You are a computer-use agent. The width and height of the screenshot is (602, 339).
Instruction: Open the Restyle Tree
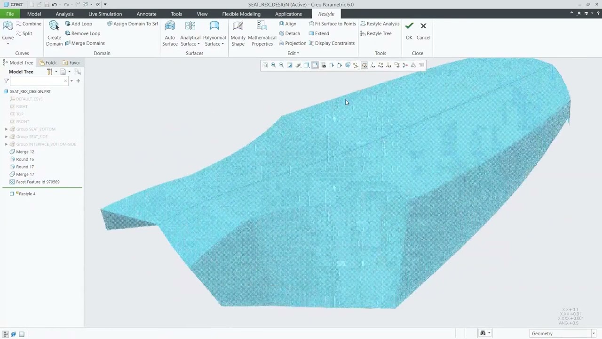[x=376, y=33]
